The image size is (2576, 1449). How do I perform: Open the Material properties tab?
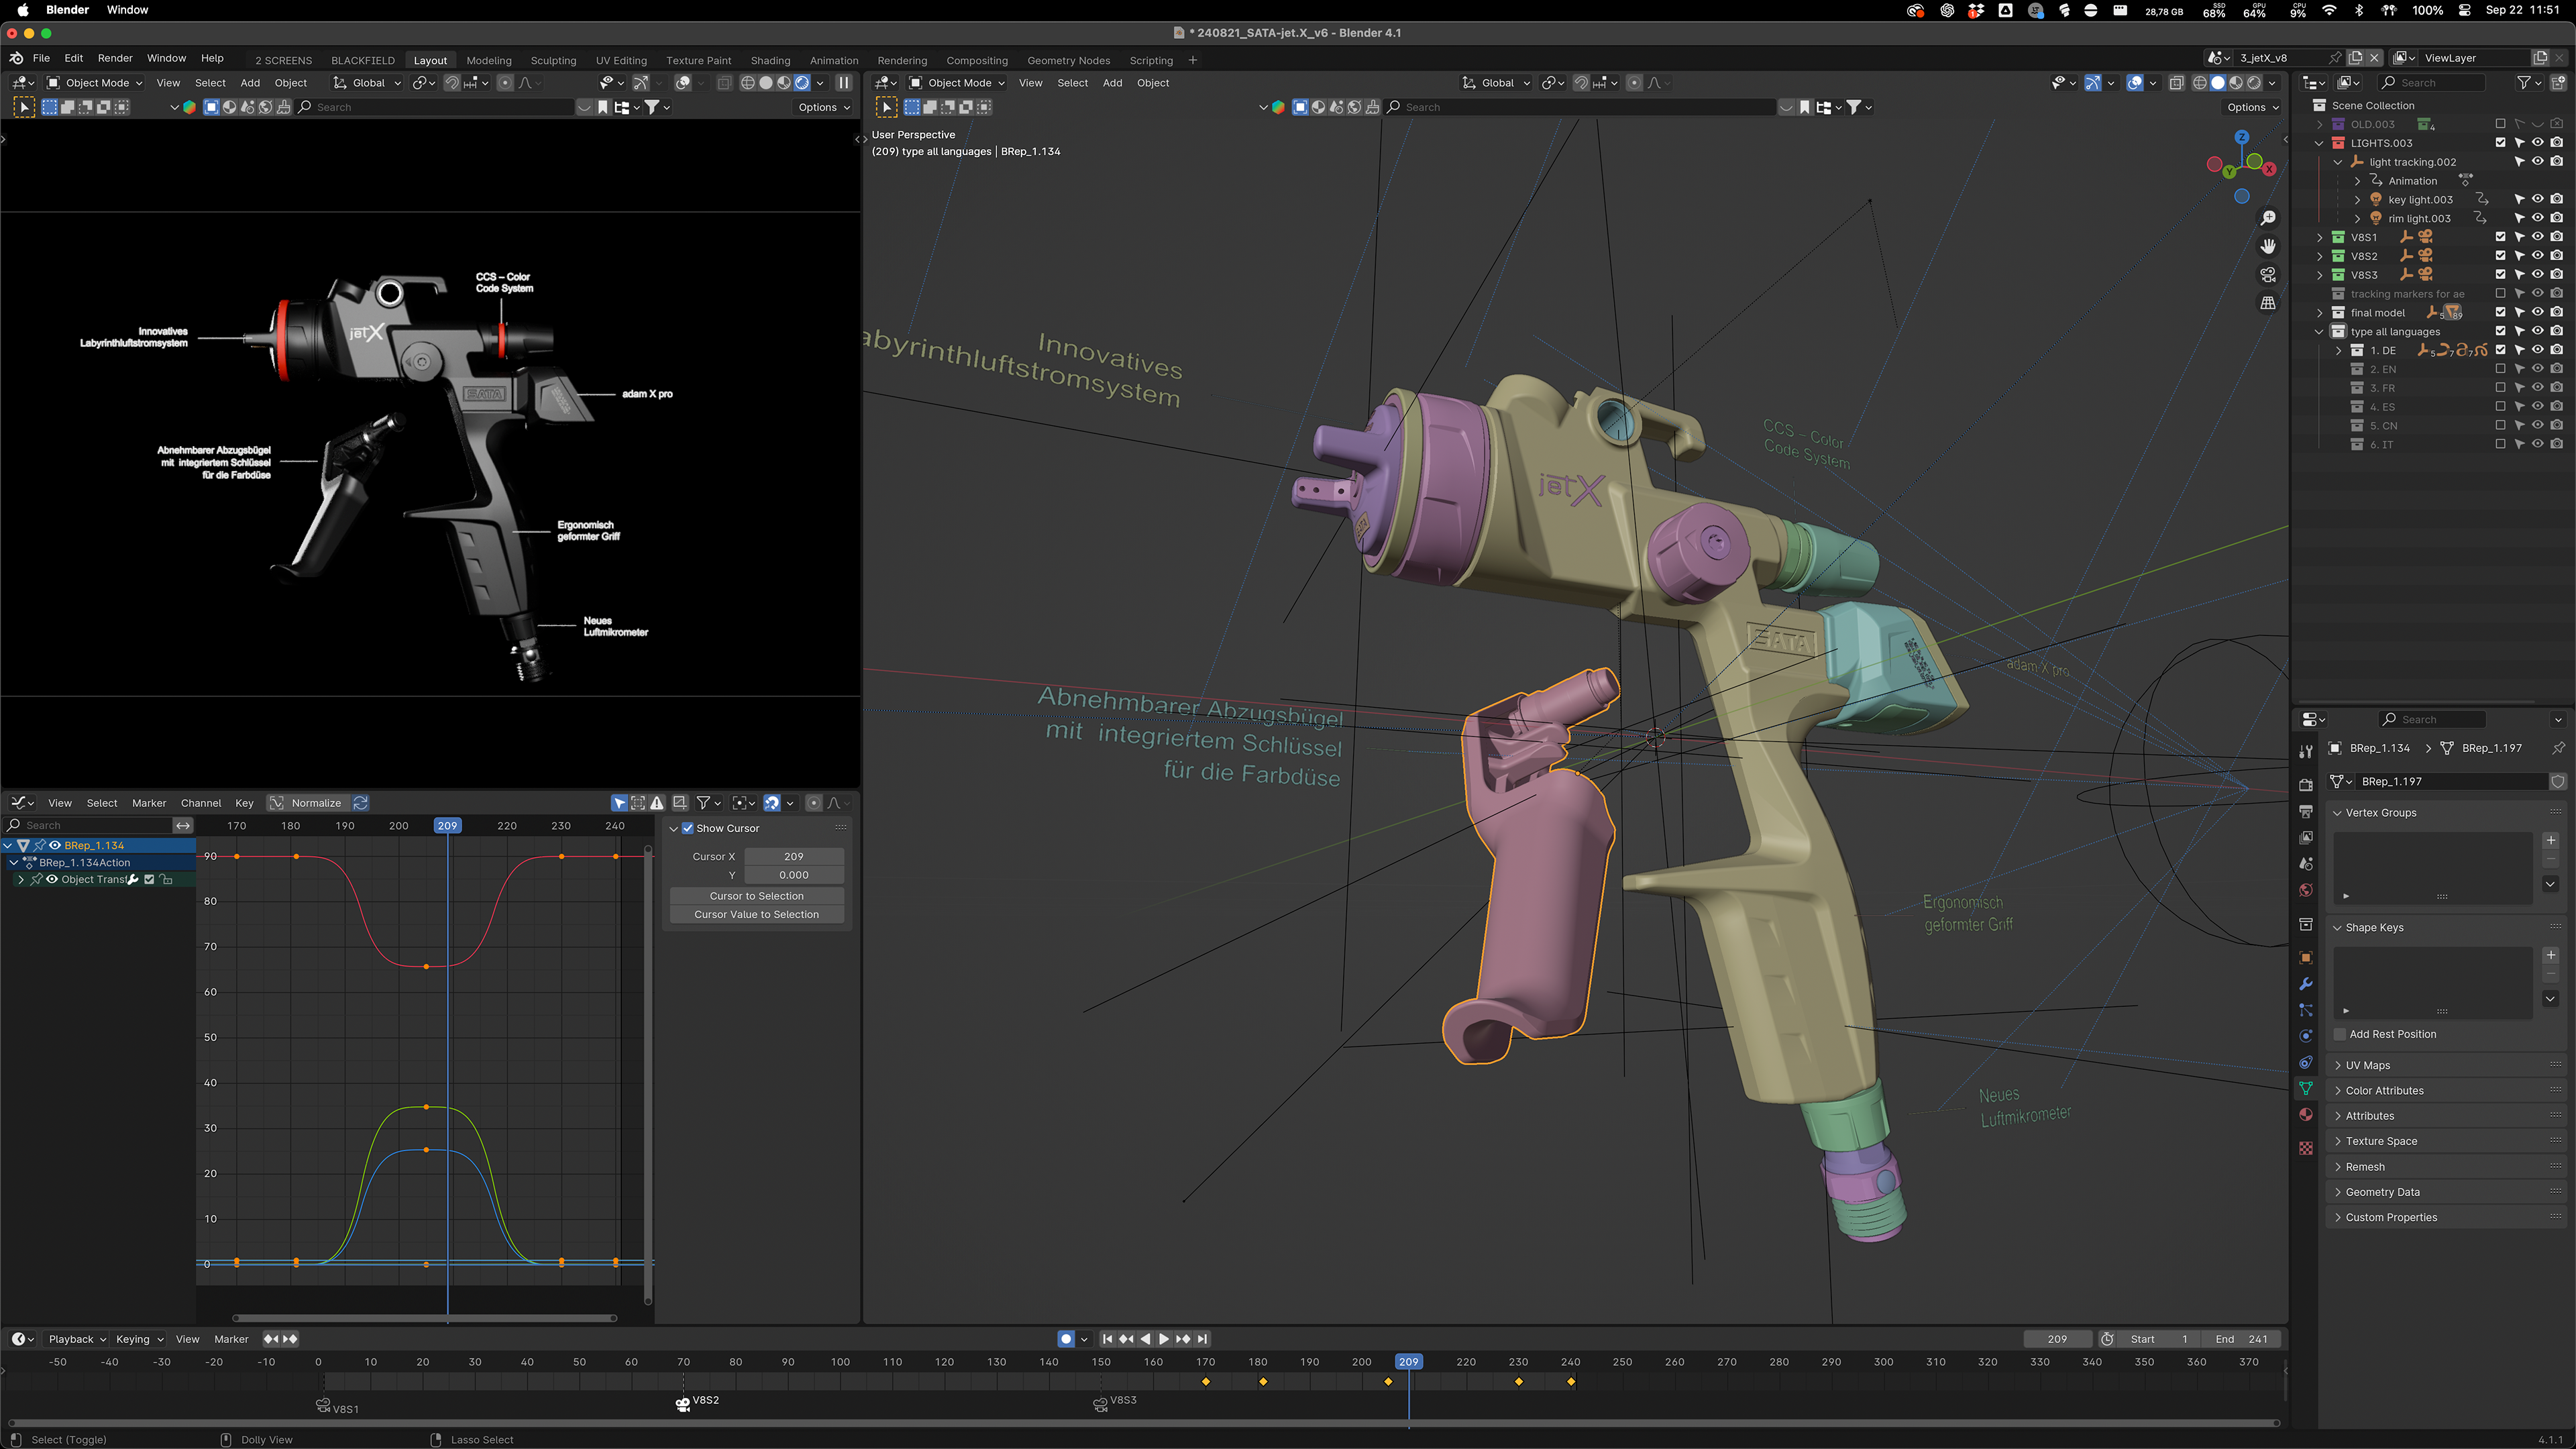click(2305, 1115)
